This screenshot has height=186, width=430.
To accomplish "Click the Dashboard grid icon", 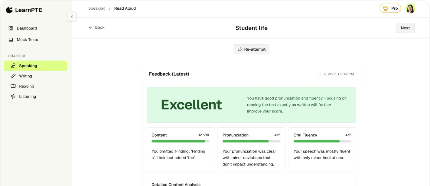I will [11, 28].
